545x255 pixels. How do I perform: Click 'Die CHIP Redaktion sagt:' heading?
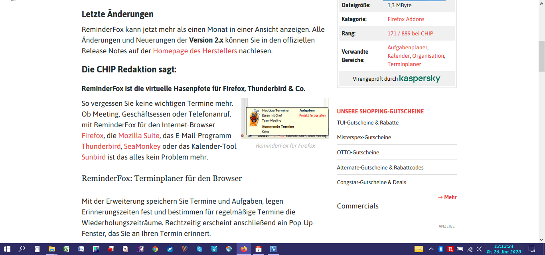click(x=129, y=69)
